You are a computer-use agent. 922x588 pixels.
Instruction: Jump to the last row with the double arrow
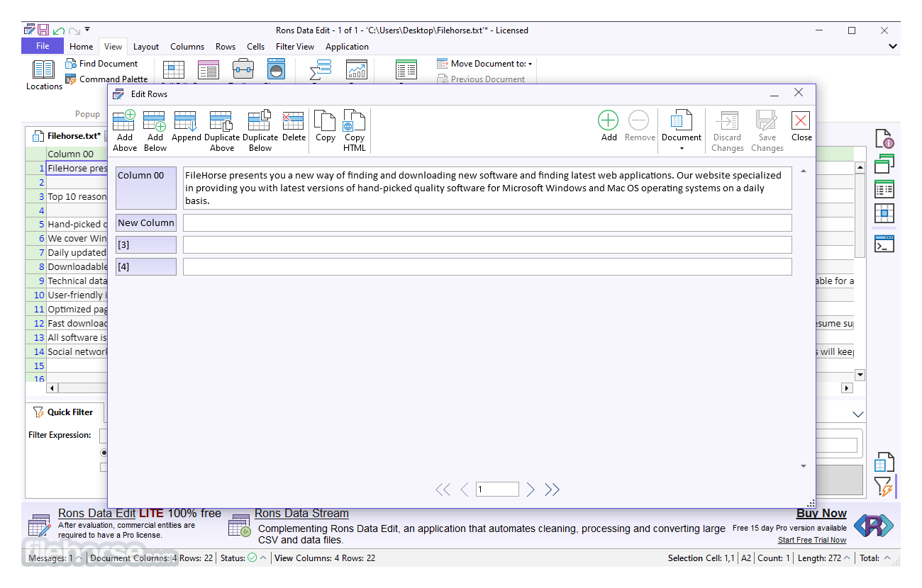[x=552, y=490]
